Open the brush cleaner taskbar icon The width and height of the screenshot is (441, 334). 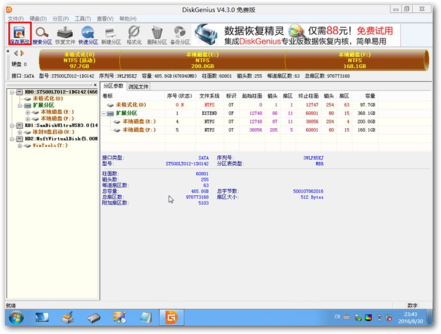click(68, 318)
